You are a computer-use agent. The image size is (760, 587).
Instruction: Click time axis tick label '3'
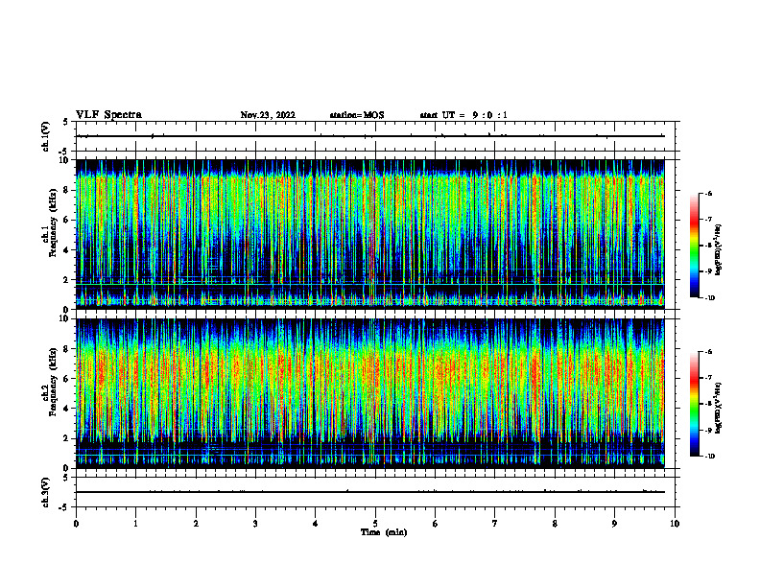point(255,524)
